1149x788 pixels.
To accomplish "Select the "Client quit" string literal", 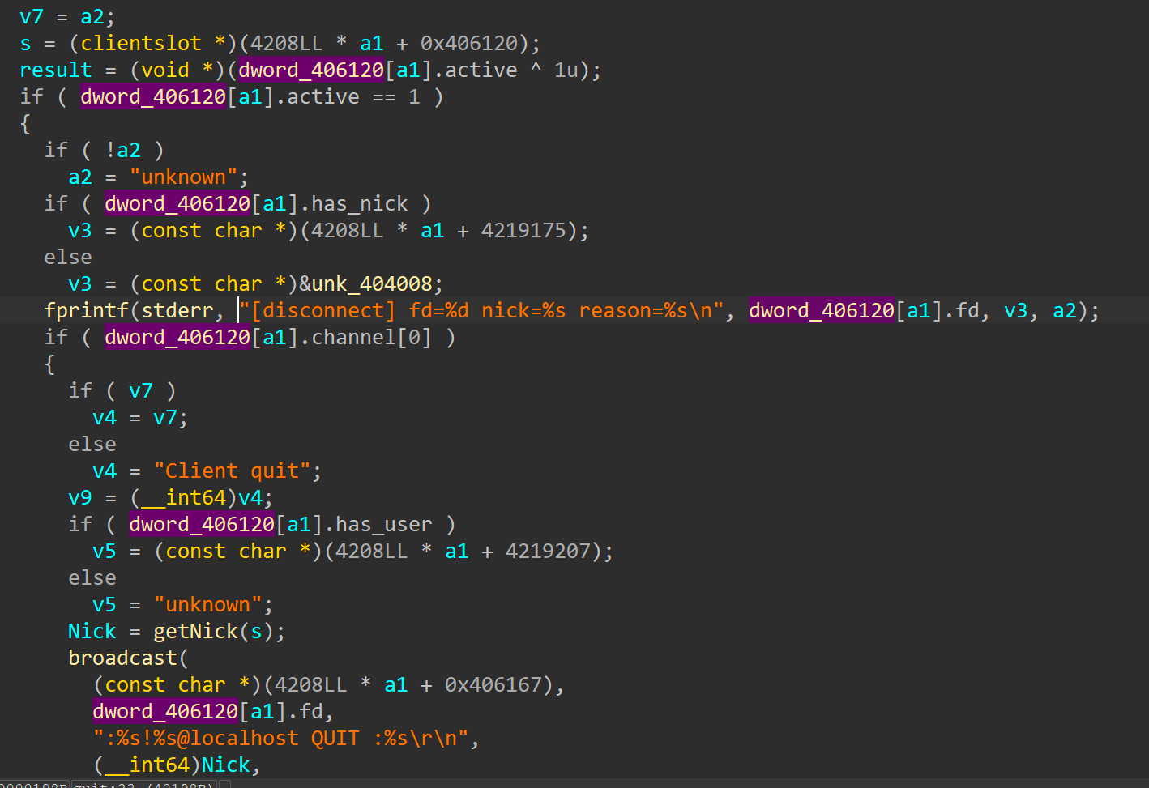I will click(233, 471).
